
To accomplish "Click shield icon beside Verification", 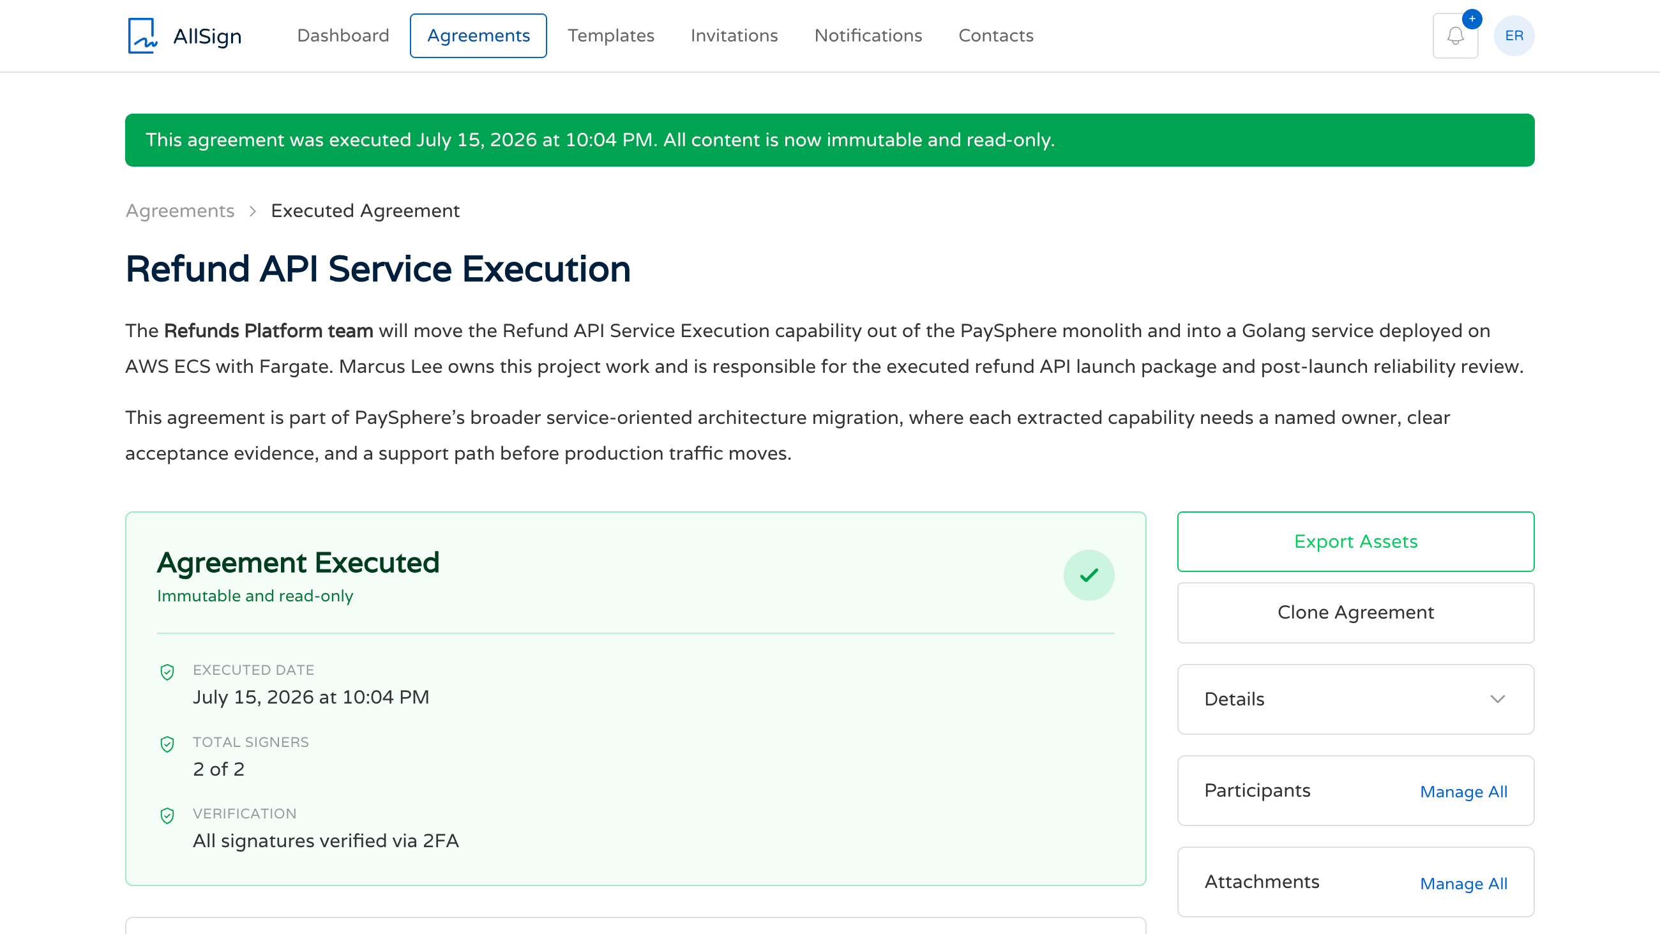I will (167, 816).
